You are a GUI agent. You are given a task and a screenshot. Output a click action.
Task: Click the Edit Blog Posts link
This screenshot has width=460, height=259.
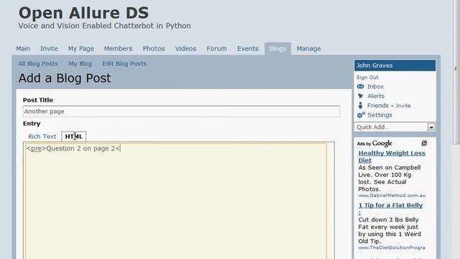pyautogui.click(x=124, y=64)
